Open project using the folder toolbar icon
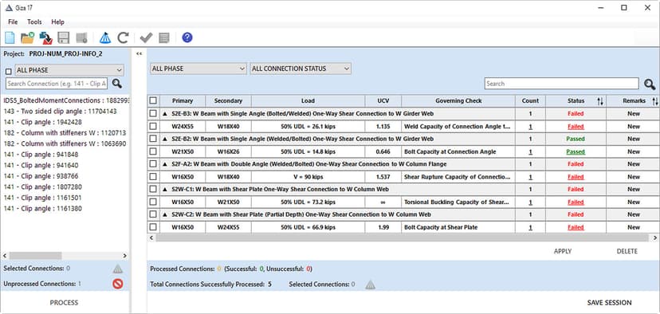 pos(27,38)
